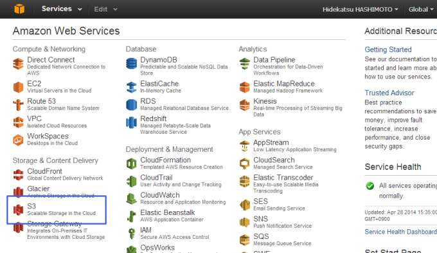Click the Trusted Advisor link
Viewport: 437px width, 253px height.
[x=389, y=93]
